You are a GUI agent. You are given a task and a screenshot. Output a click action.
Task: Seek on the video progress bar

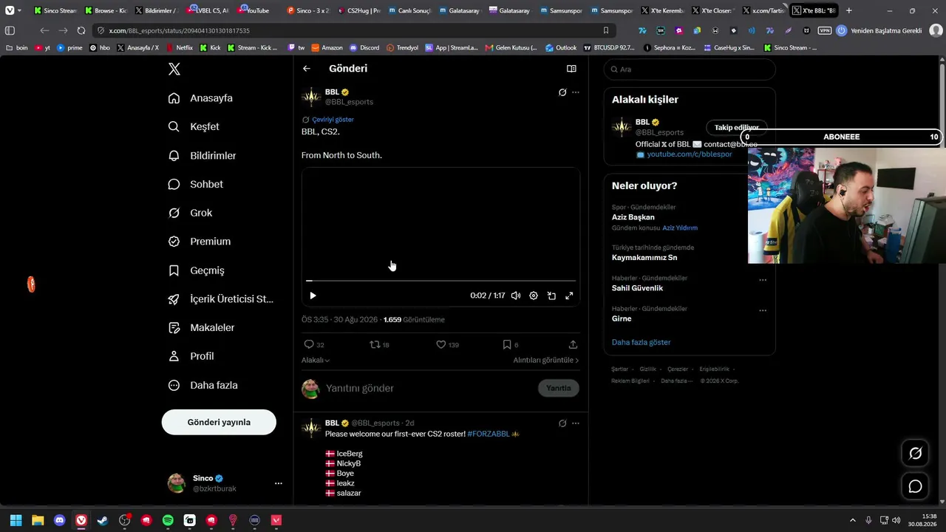440,281
